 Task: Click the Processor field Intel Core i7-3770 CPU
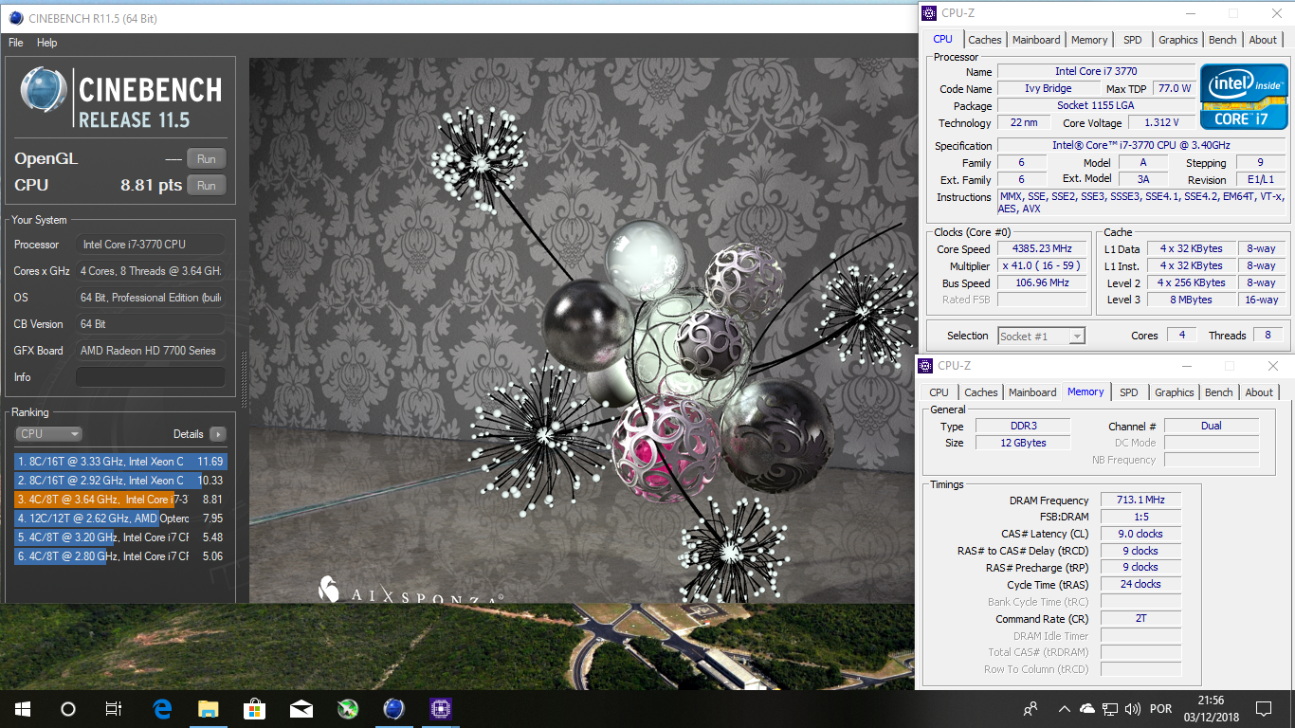pyautogui.click(x=151, y=245)
